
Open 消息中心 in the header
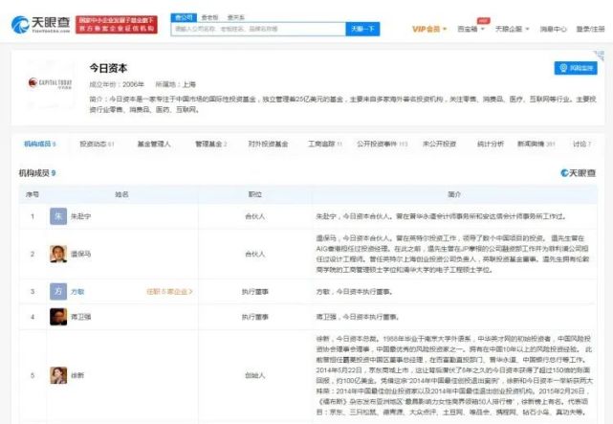[553, 29]
